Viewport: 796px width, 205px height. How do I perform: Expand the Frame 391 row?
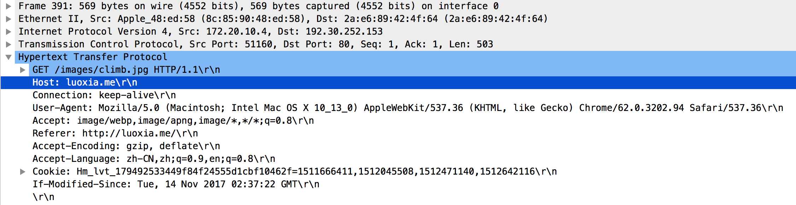8,6
